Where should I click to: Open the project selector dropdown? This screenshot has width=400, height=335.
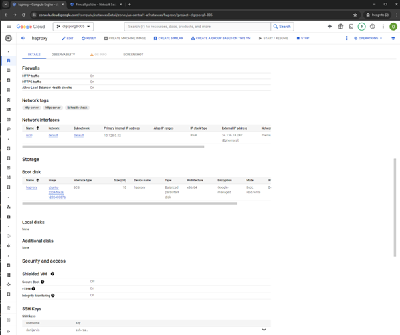click(73, 27)
